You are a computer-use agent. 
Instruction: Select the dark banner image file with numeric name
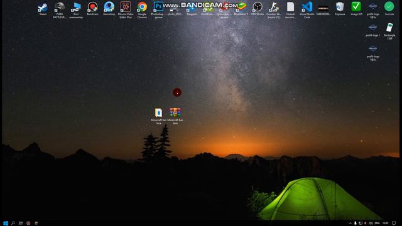pos(323,9)
